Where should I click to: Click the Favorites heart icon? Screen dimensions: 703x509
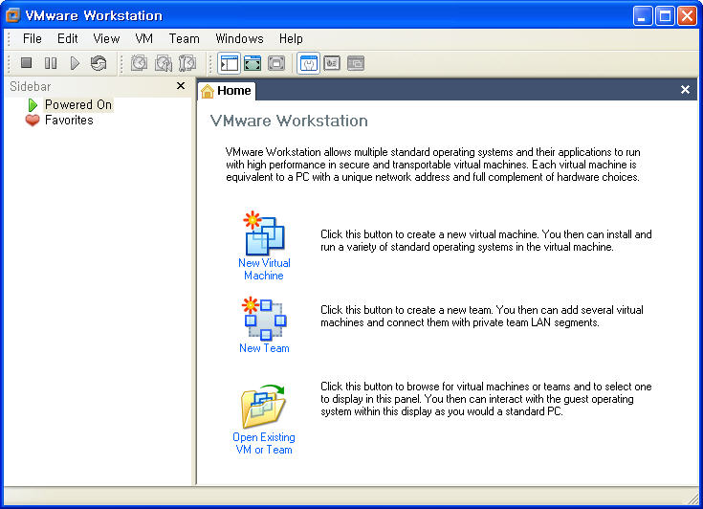click(33, 121)
